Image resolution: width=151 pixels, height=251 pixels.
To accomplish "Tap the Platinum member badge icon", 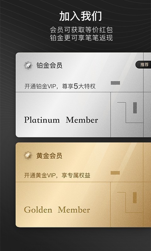I will [28, 65].
